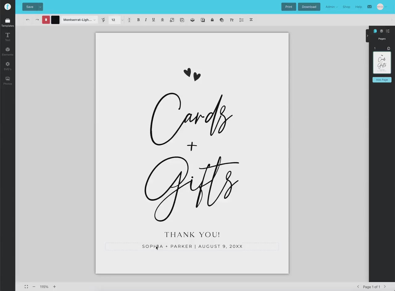Click the layer order stack icon
Viewport: 395px width, 291px height.
point(192,20)
